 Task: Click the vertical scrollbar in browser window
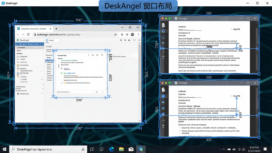pyautogui.click(x=140, y=68)
